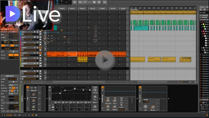Toggle Makeup button on Compressor

tap(121, 109)
